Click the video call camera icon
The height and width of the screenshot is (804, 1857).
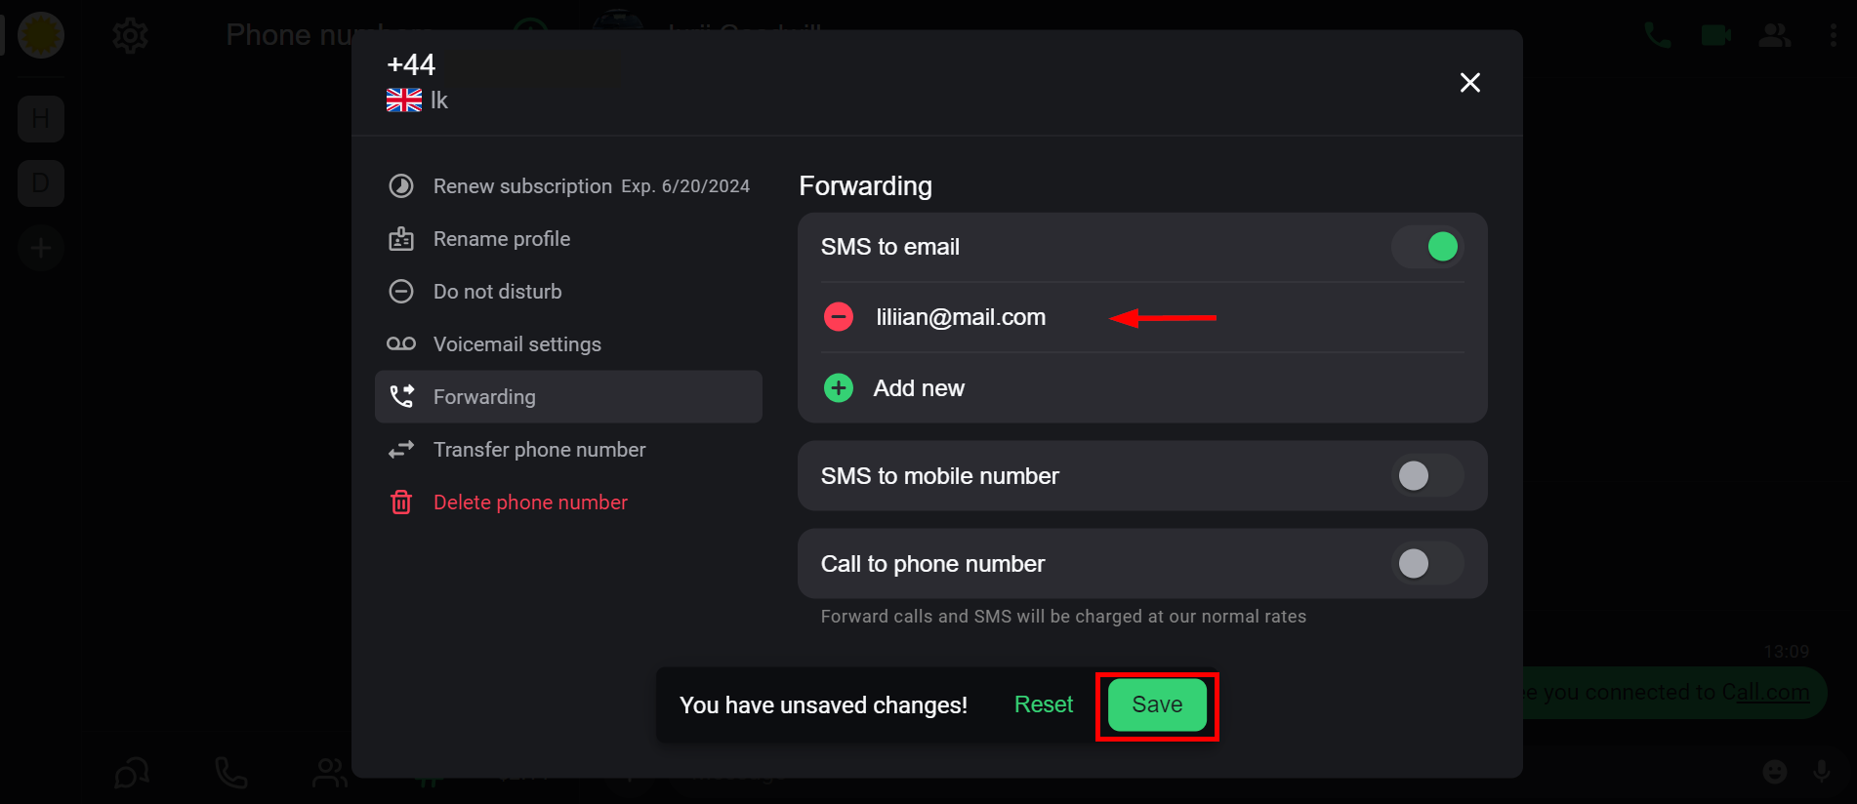pyautogui.click(x=1715, y=36)
